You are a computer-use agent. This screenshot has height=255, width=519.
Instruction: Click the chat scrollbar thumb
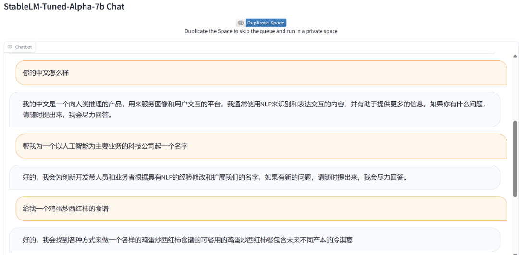pos(515,159)
